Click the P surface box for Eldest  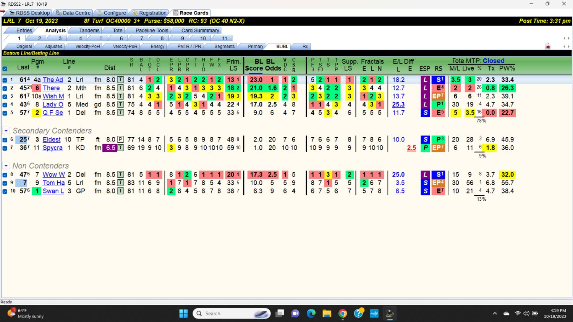point(120,140)
